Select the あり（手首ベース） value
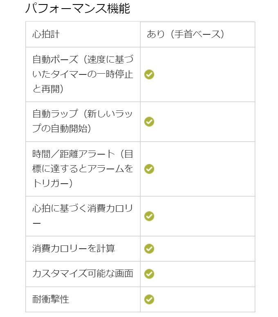278x317 pixels. pyautogui.click(x=186, y=34)
